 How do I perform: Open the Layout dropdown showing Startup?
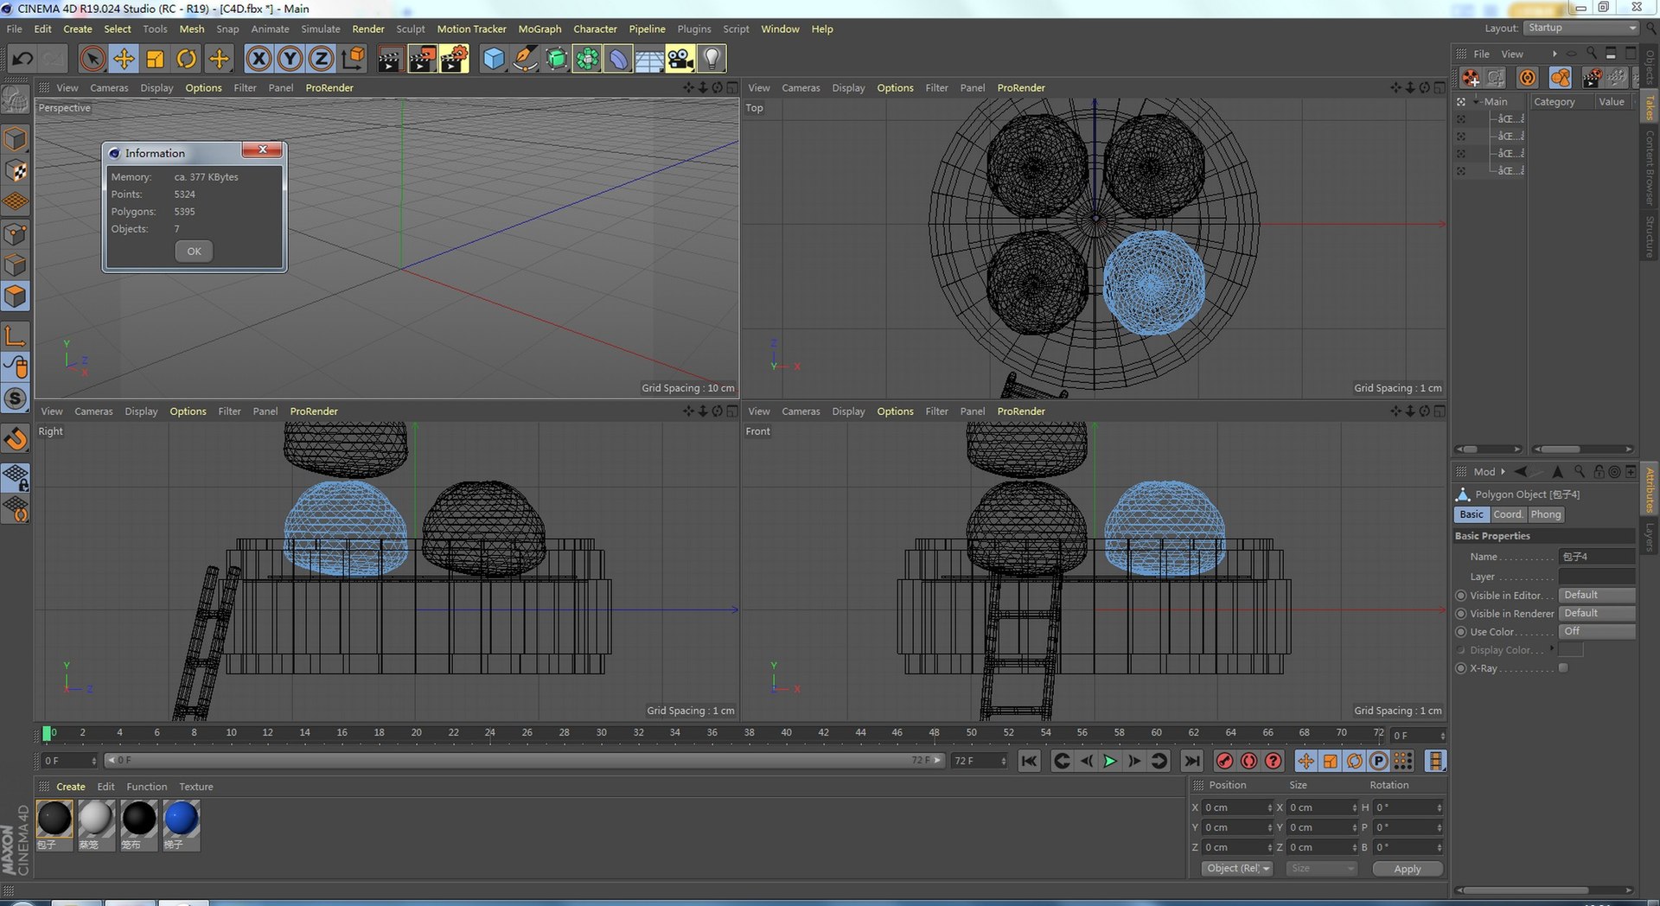1581,28
